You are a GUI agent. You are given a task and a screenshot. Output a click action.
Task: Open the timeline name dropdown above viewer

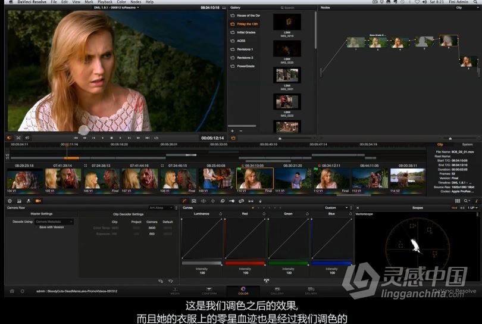[x=117, y=7]
